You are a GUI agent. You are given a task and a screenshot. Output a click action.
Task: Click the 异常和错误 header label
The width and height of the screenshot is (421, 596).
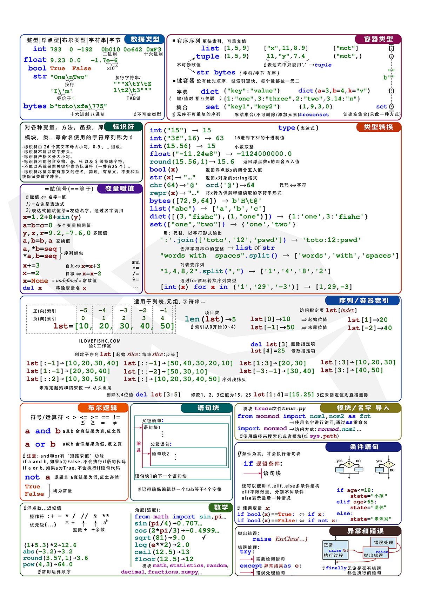(x=365, y=531)
